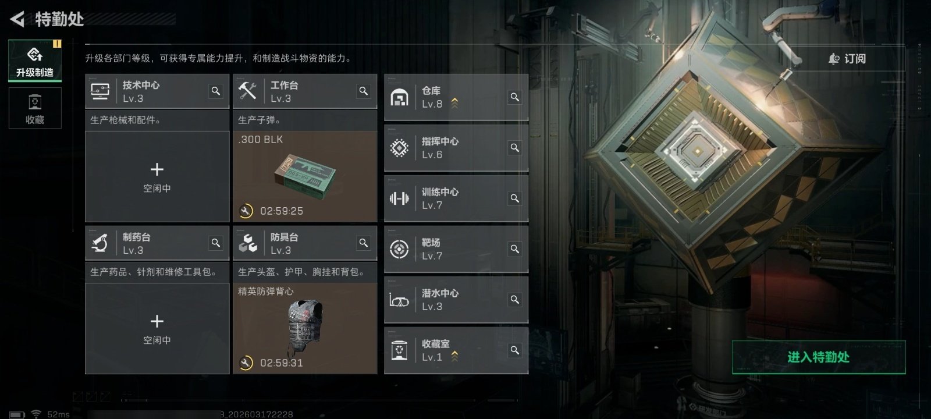The image size is (931, 419).
Task: Click the magnifier icon on 收藏室
Action: 515,350
